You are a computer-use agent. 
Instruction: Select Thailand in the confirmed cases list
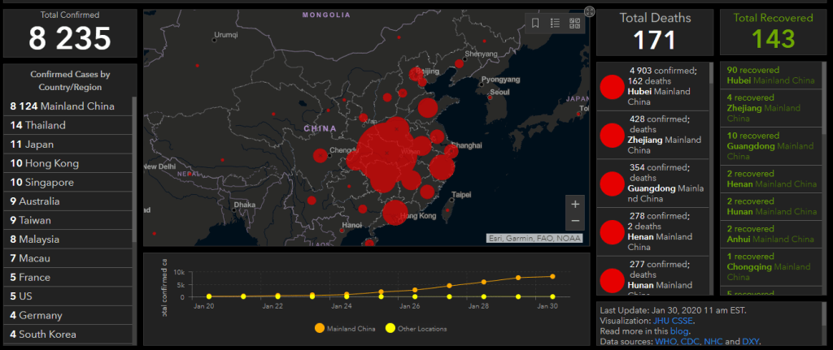(38, 126)
